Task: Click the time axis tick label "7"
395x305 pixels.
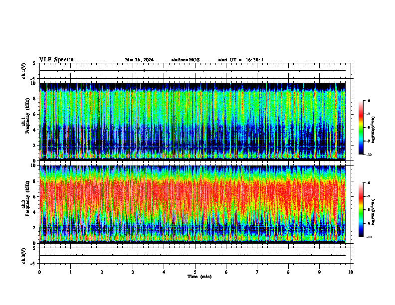Action: pos(257,272)
